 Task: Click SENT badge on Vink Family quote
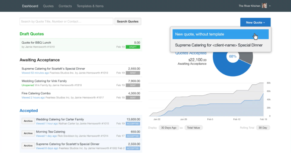(133, 85)
